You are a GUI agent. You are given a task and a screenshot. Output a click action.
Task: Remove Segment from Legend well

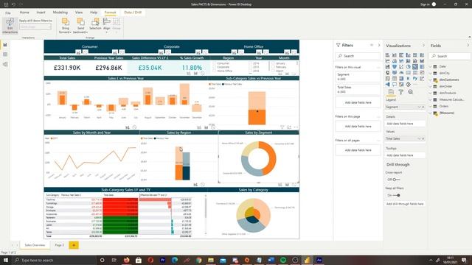click(423, 107)
